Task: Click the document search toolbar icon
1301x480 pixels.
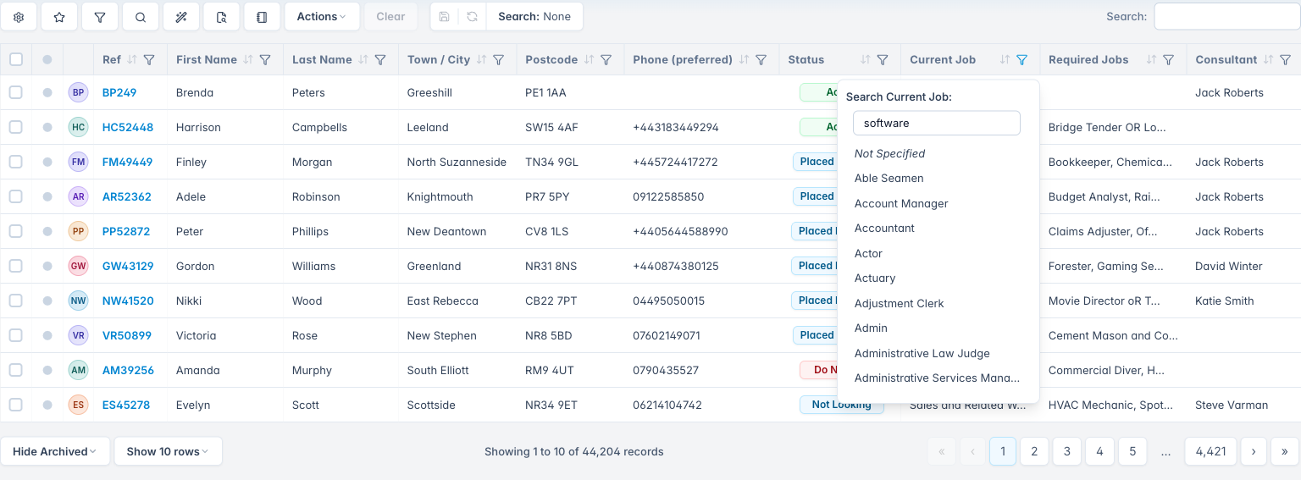Action: (222, 17)
